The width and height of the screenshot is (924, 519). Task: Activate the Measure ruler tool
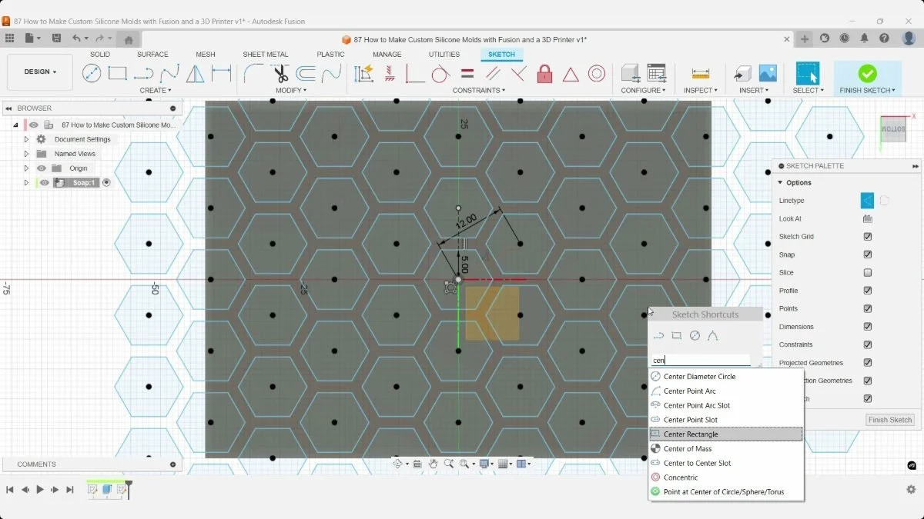click(700, 73)
